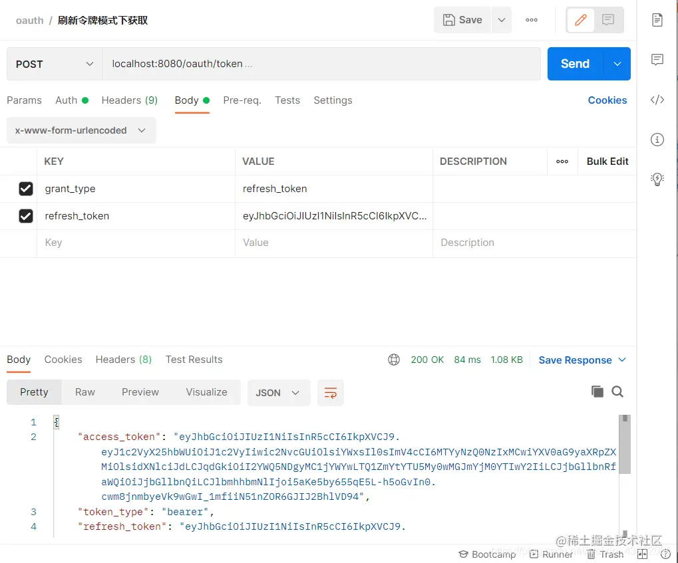Click Save Response
The image size is (678, 563).
[575, 360]
